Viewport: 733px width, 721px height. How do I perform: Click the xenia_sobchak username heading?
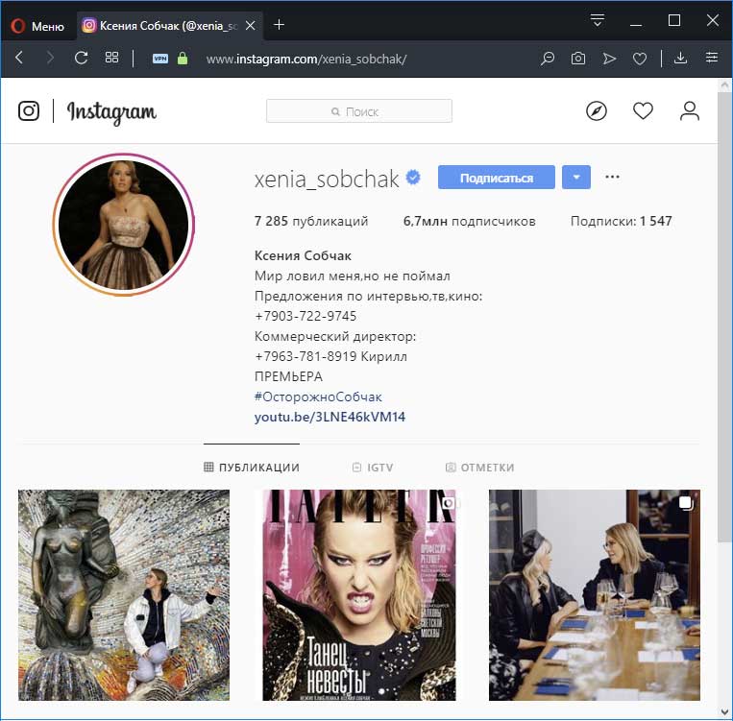(327, 179)
